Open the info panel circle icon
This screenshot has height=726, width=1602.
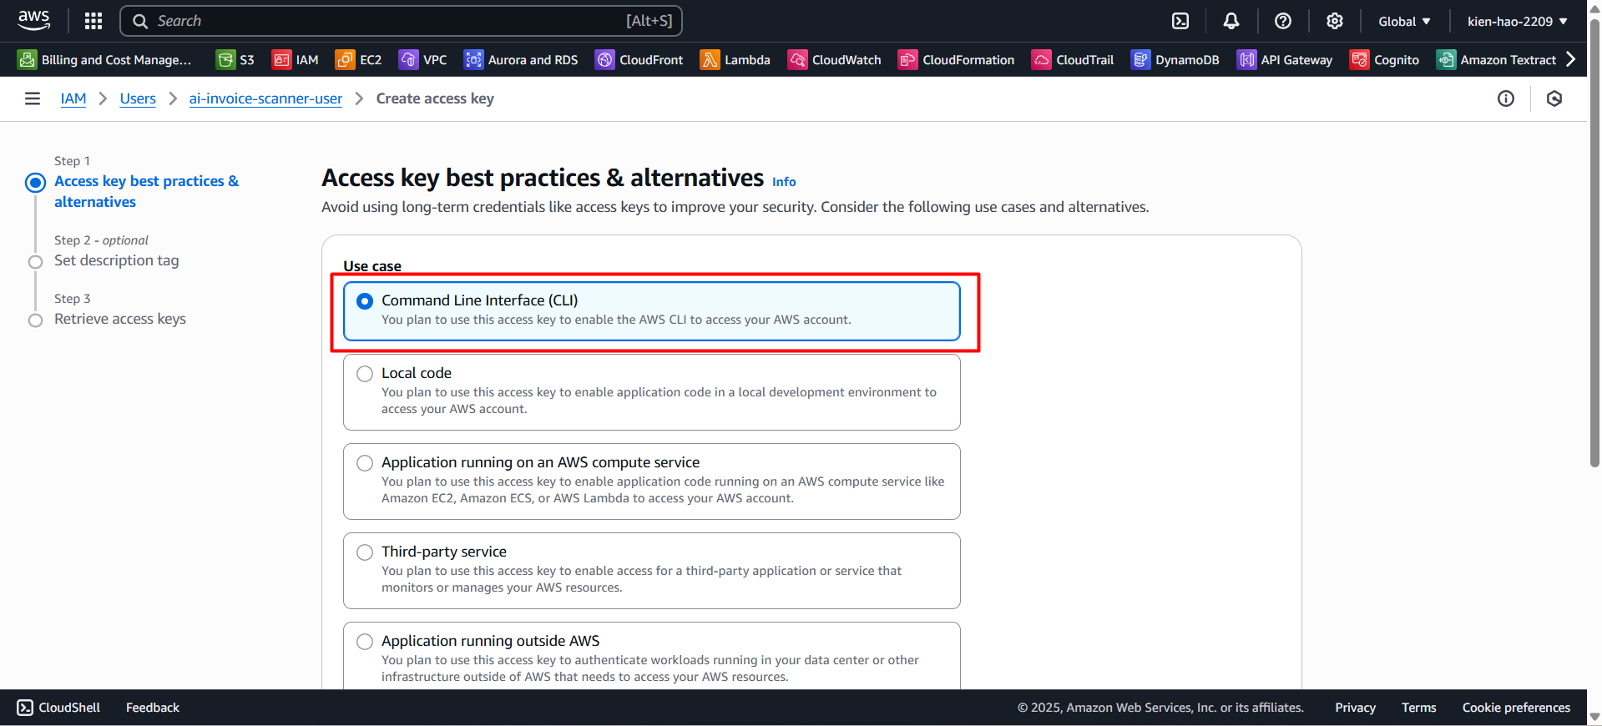(1505, 98)
